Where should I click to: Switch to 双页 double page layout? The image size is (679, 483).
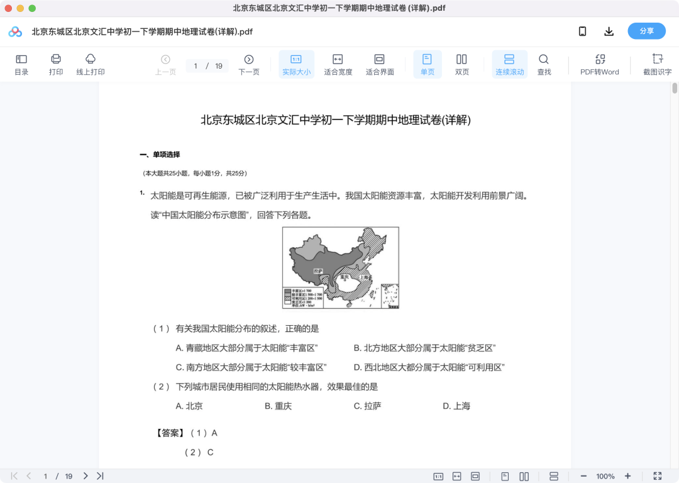[461, 65]
